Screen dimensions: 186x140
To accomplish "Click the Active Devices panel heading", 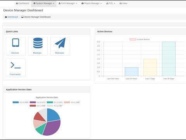I will pyautogui.click(x=105, y=31).
